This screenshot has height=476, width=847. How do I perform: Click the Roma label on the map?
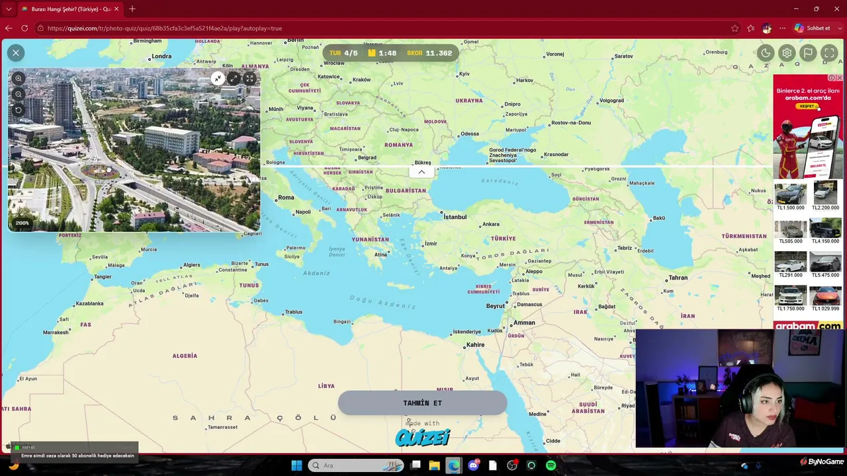tap(286, 197)
